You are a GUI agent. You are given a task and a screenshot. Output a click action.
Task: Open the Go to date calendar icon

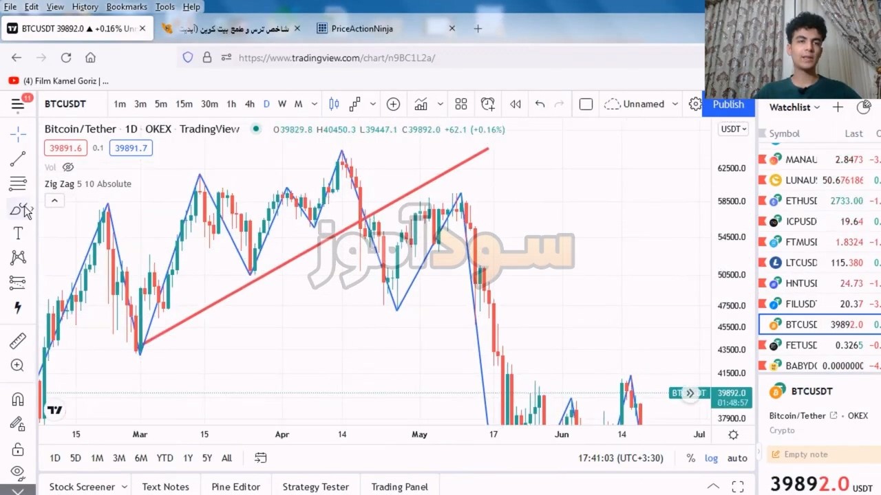click(261, 458)
